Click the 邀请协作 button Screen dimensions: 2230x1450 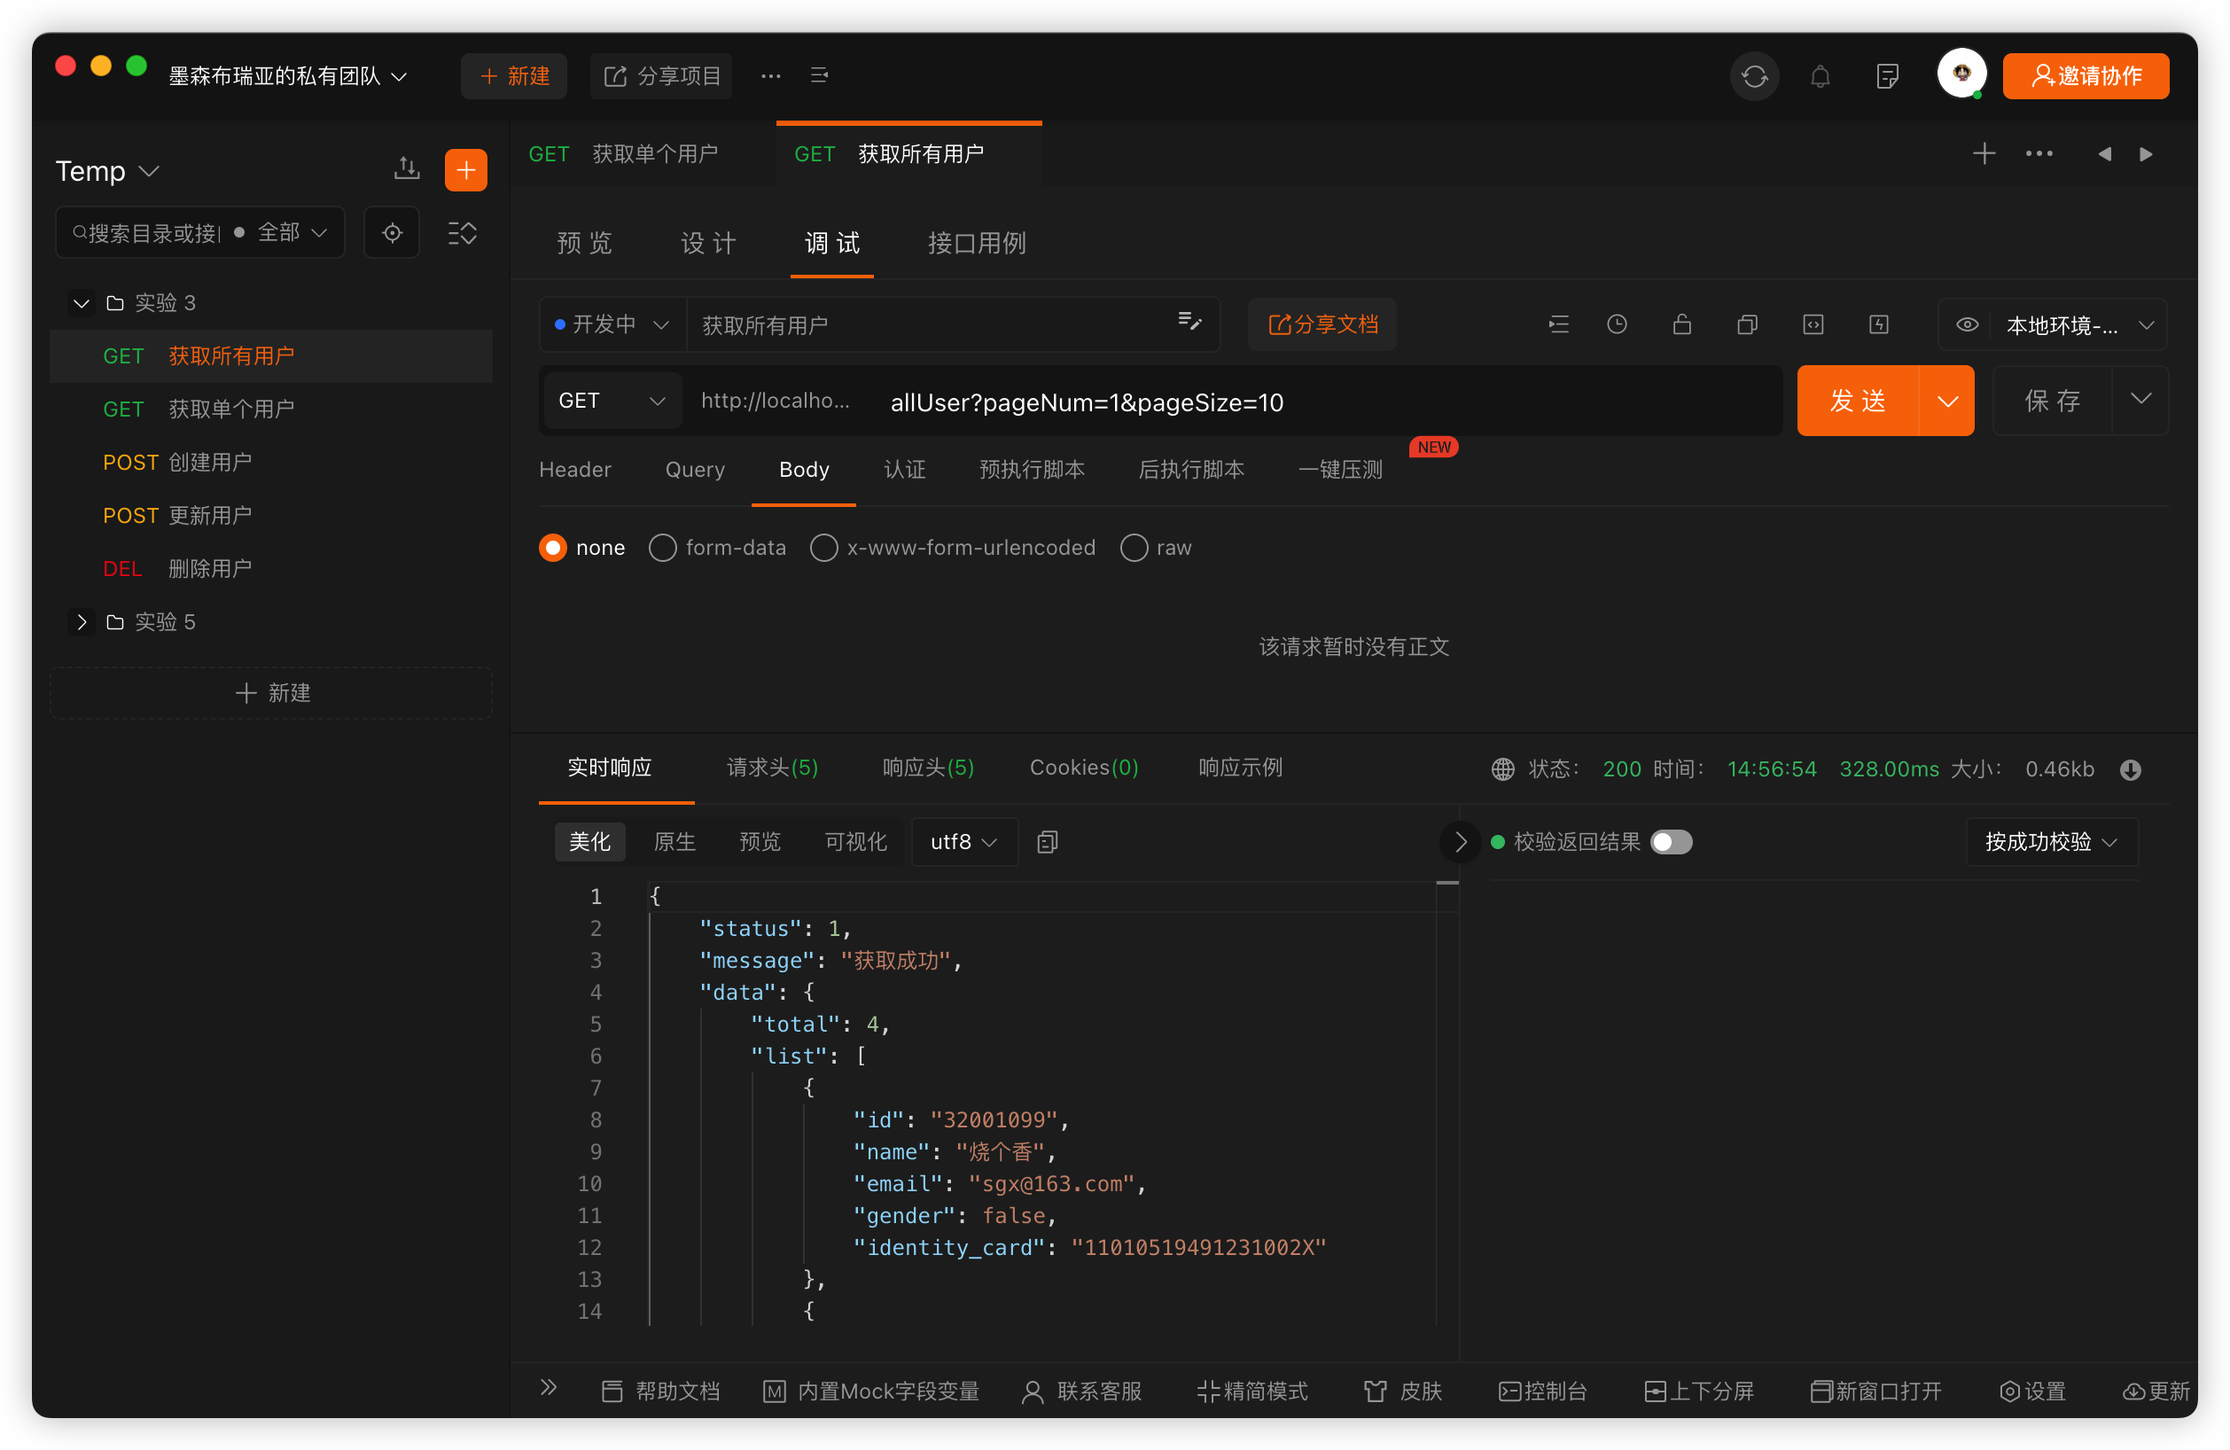coord(2086,76)
